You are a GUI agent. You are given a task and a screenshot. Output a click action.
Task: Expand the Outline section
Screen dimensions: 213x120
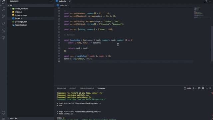point(31,119)
